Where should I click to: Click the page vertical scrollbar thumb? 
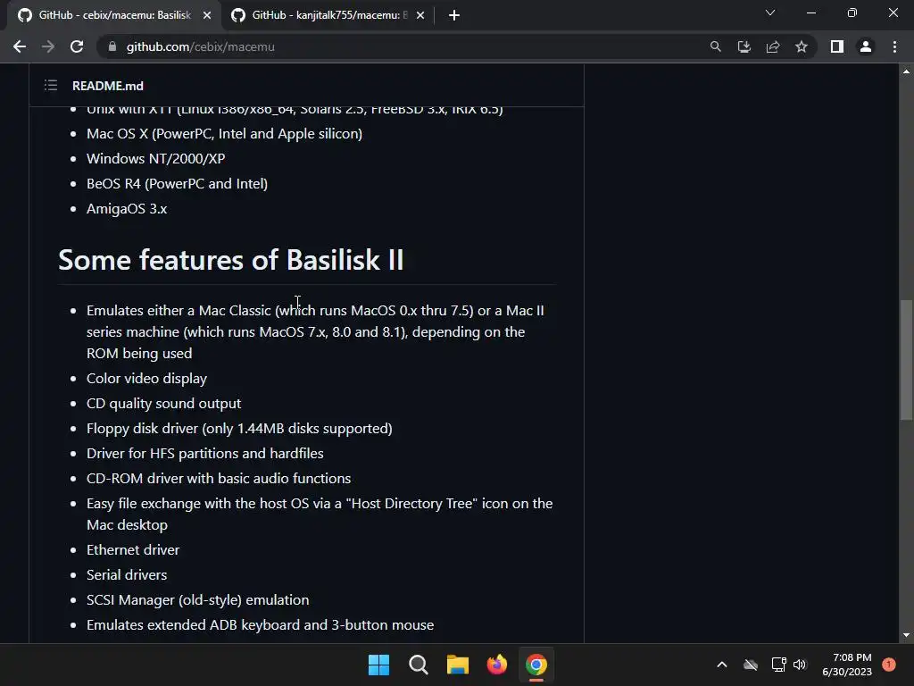pyautogui.click(x=906, y=359)
